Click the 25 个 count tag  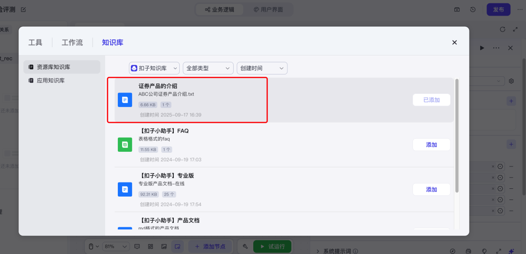coord(169,194)
